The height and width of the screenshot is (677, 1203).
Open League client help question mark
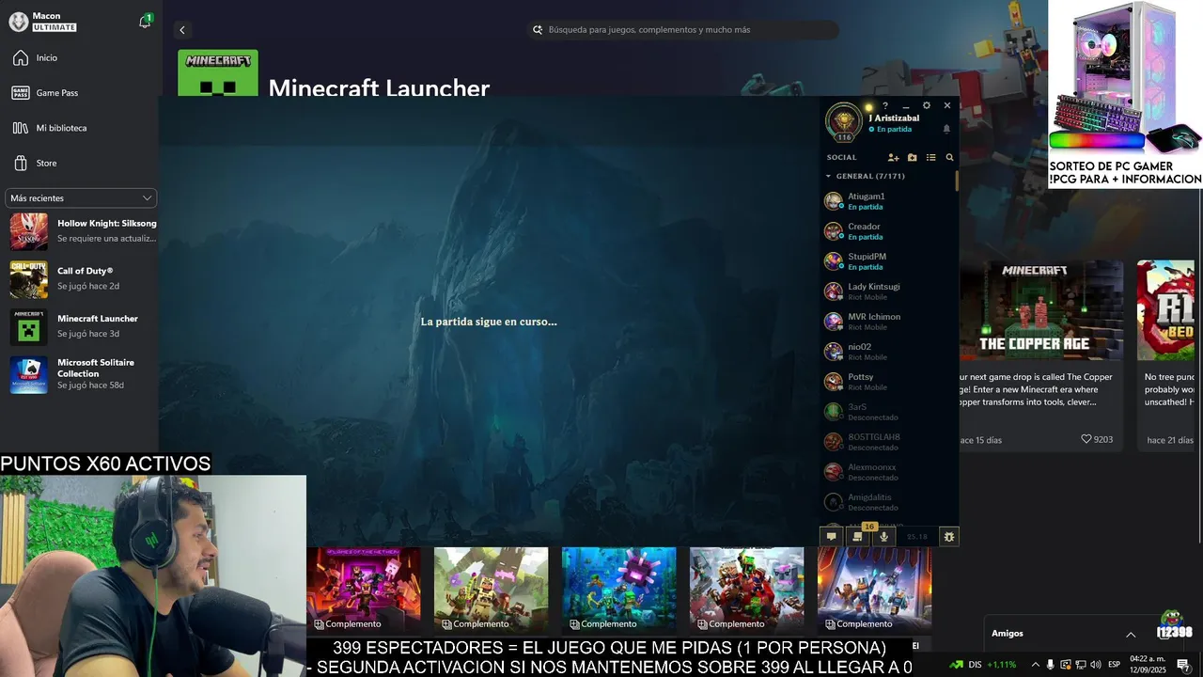pos(885,105)
